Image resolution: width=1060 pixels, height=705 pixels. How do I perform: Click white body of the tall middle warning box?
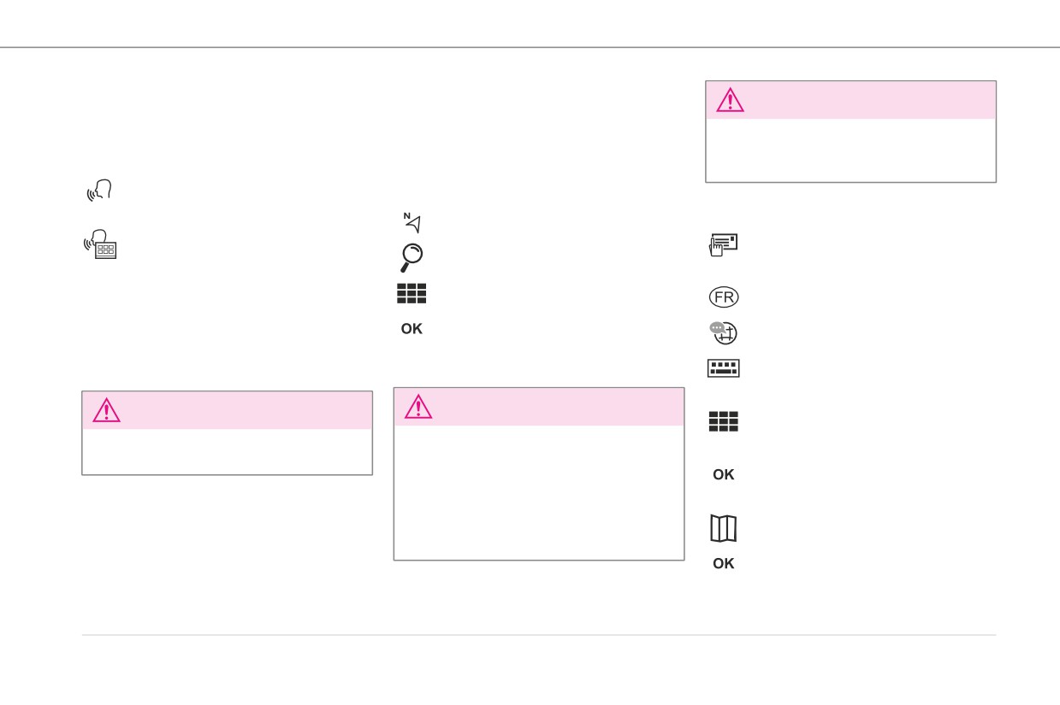tap(539, 493)
